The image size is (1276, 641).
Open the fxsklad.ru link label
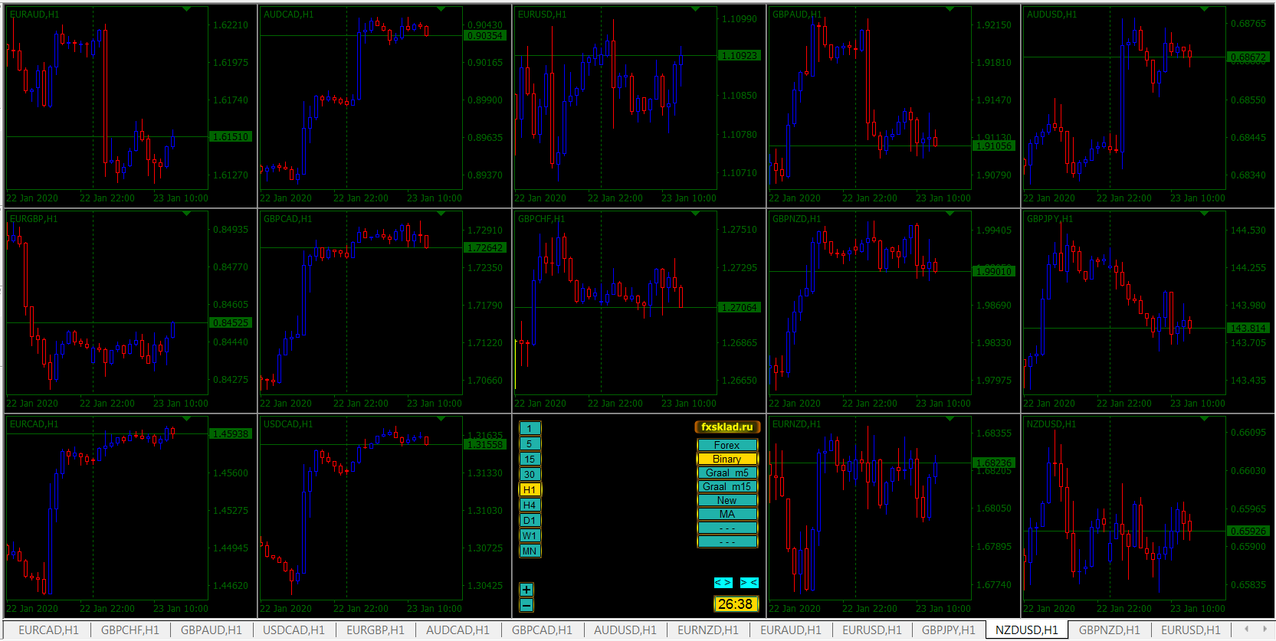tap(727, 427)
